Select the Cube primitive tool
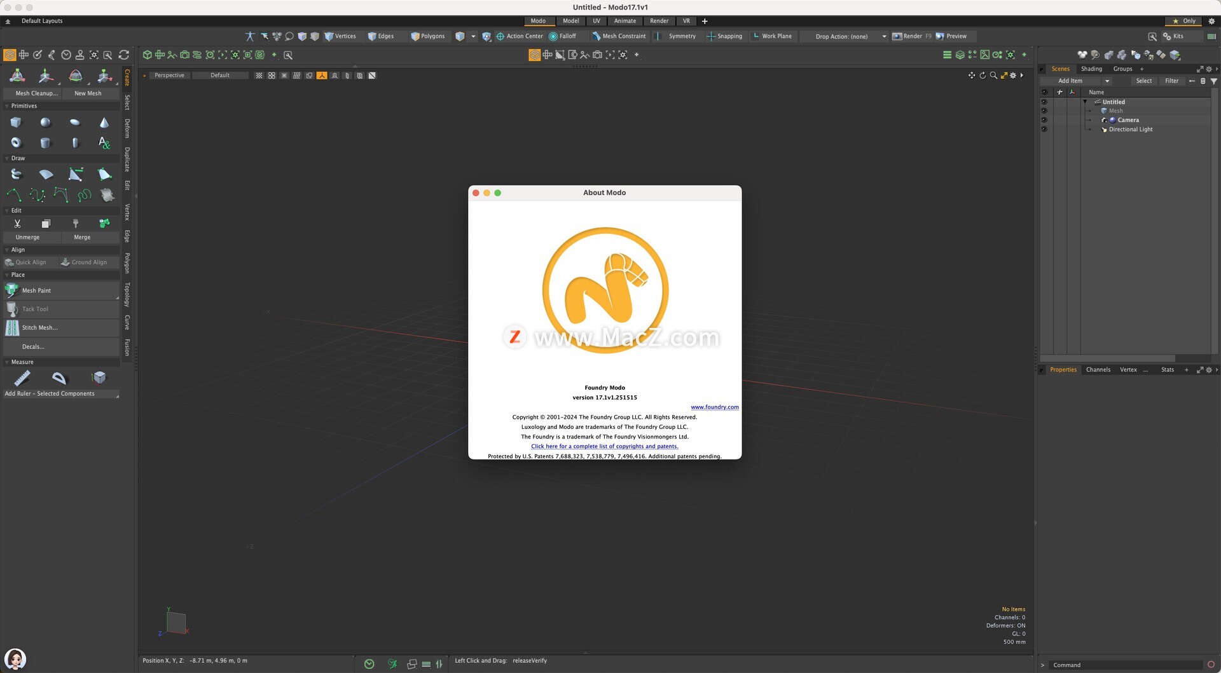 pos(16,123)
